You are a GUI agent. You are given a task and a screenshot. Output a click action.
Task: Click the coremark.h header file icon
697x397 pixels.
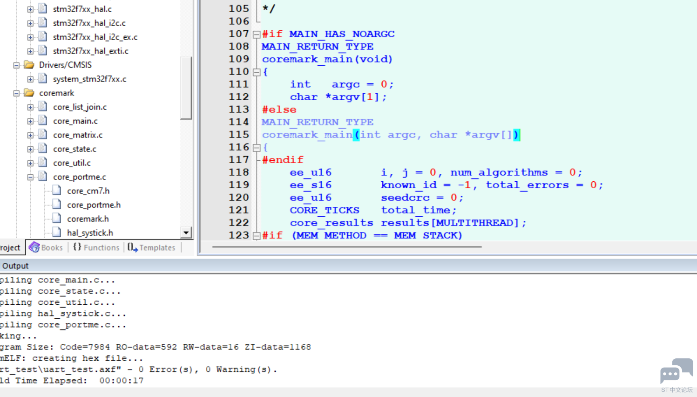[57, 218]
